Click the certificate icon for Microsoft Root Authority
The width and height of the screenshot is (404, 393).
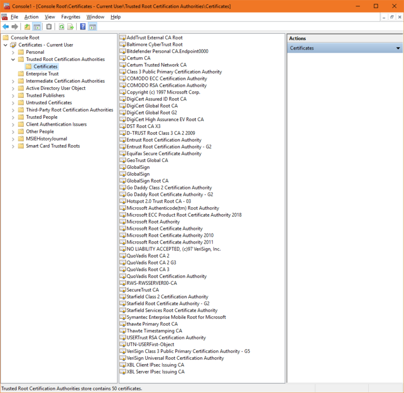point(123,221)
